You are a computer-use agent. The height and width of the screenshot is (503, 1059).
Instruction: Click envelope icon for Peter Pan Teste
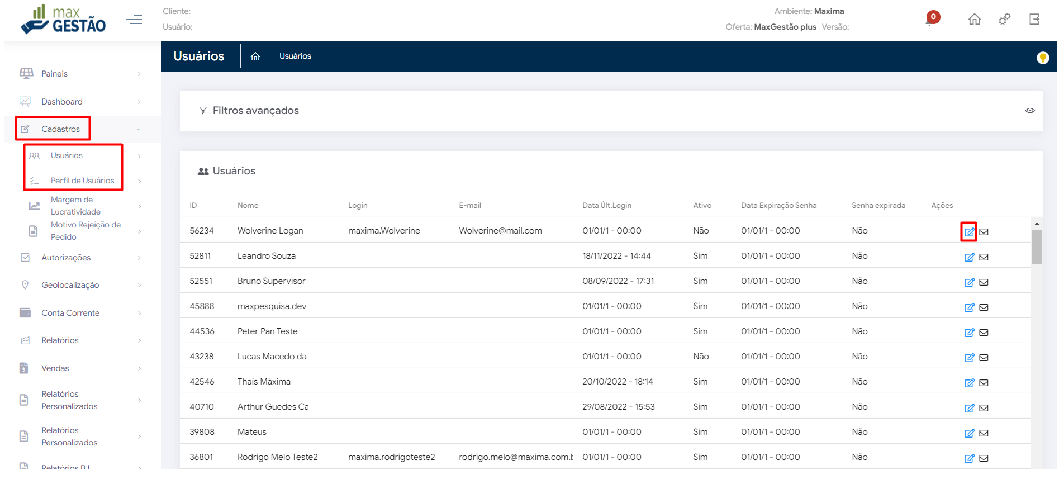point(984,333)
